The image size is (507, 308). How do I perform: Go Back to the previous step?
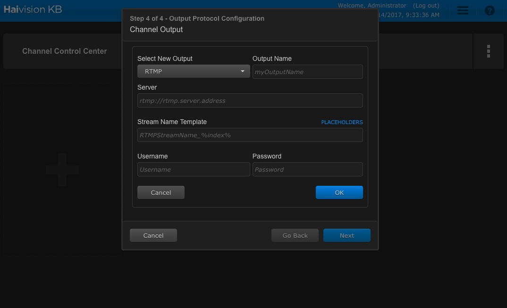click(295, 236)
